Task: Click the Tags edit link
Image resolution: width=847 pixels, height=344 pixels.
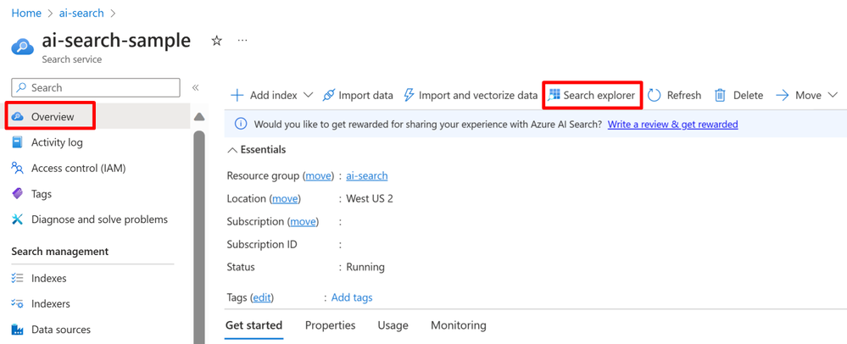Action: tap(262, 297)
